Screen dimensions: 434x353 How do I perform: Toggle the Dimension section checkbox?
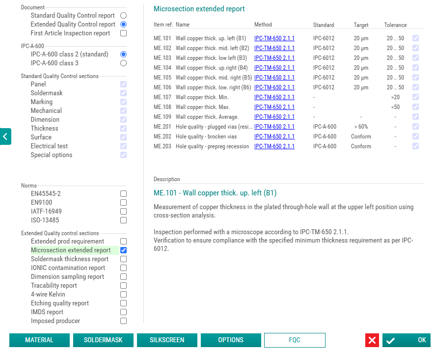click(x=123, y=120)
